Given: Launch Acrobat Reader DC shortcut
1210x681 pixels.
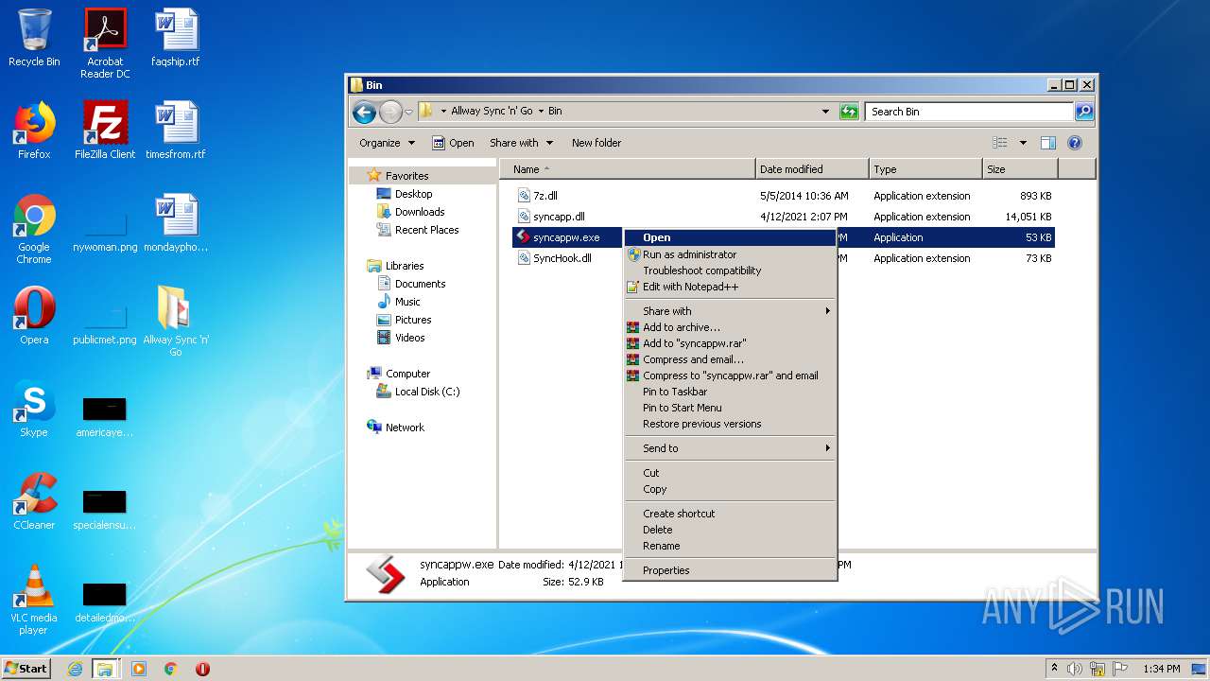Looking at the screenshot, I should click(105, 43).
